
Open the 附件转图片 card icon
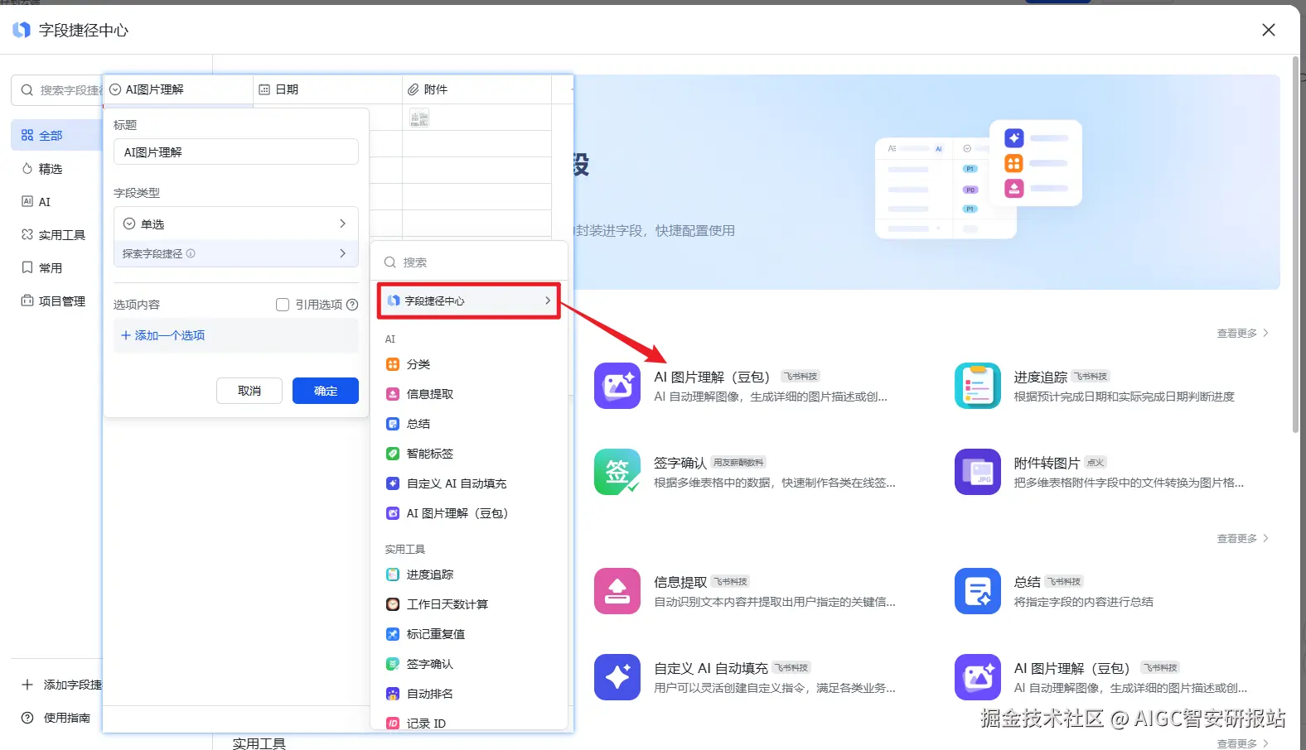(978, 472)
